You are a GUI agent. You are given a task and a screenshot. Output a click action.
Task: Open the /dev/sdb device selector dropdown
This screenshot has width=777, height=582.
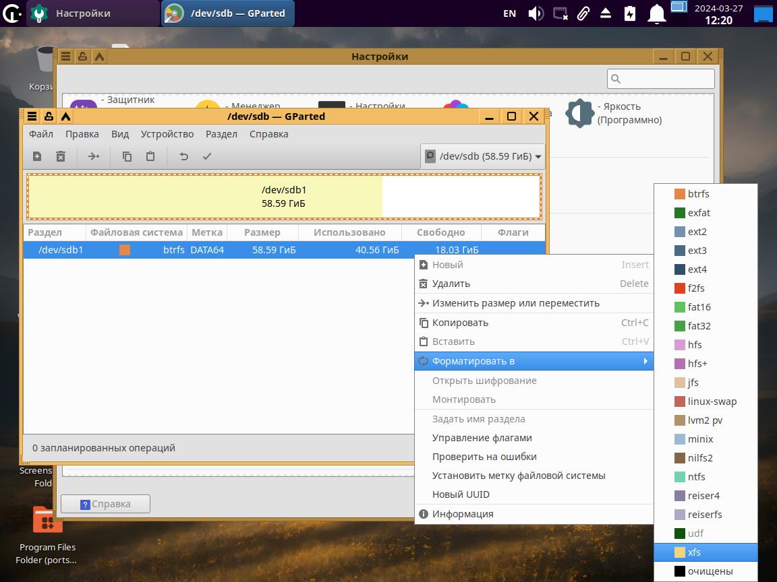tap(483, 156)
